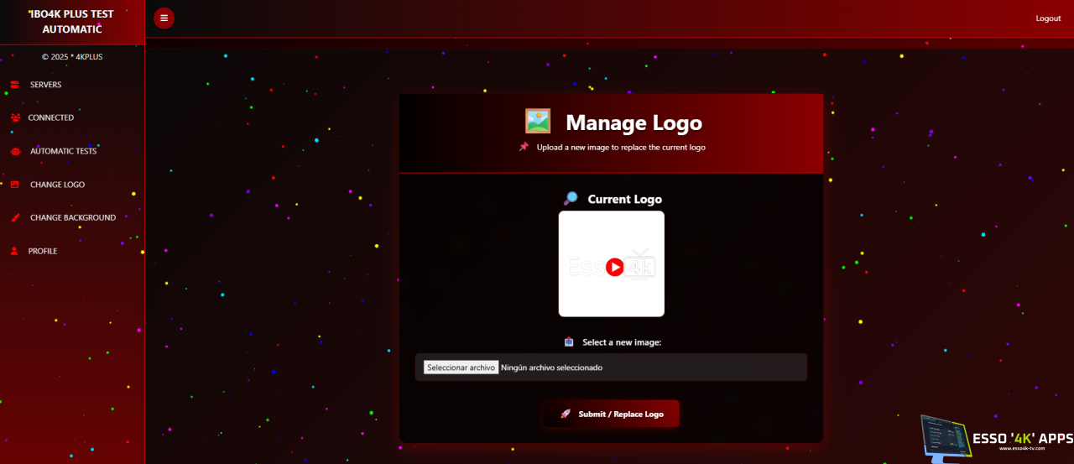Image resolution: width=1074 pixels, height=464 pixels.
Task: Click the Profile user icon
Action: coord(14,251)
